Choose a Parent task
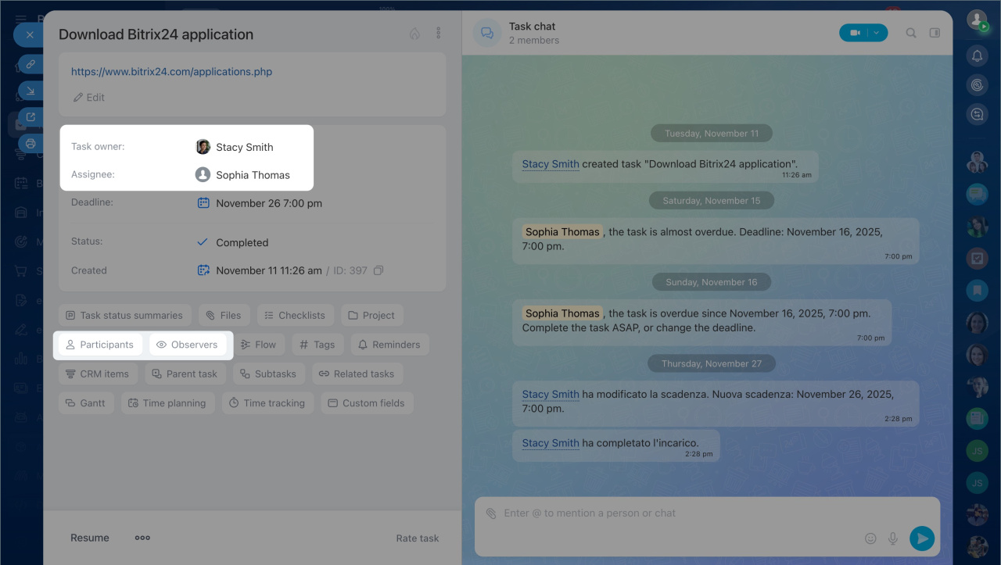 coord(185,374)
